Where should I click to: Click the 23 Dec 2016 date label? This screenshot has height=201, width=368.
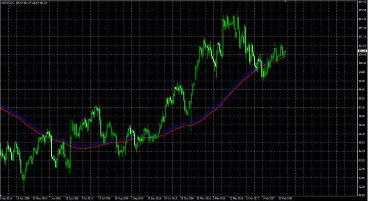(x=236, y=198)
